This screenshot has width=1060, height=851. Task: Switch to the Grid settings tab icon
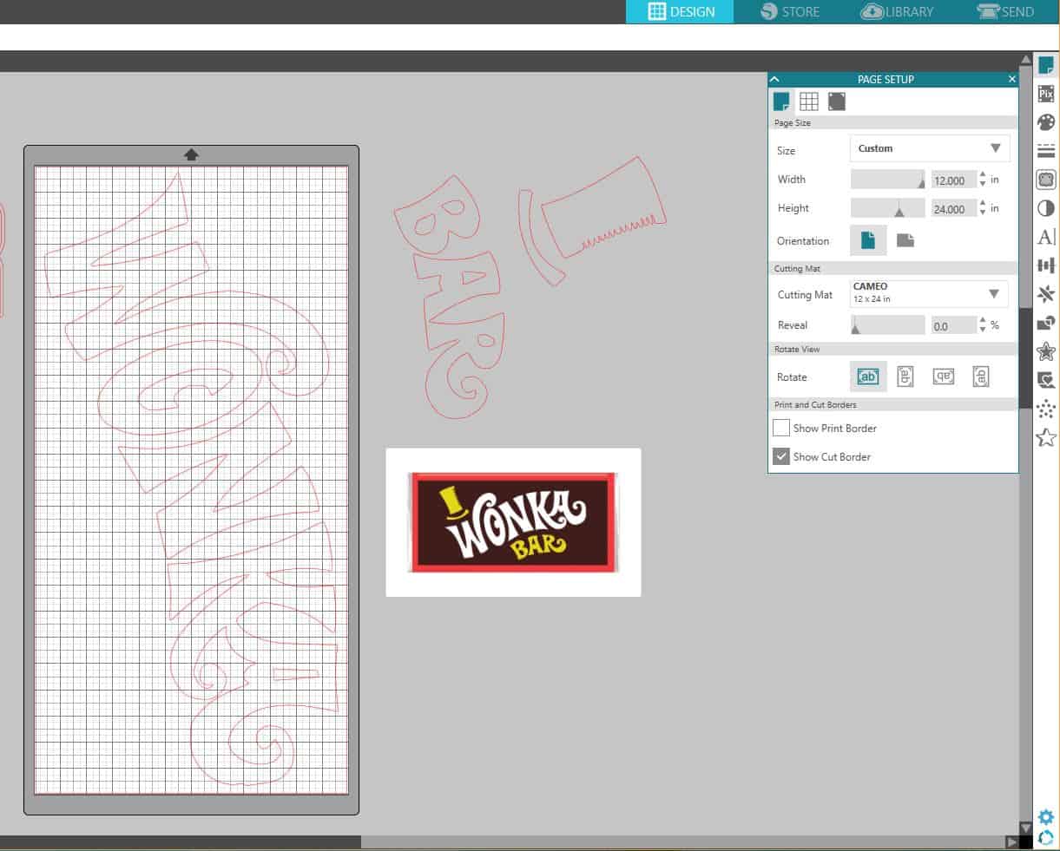tap(808, 101)
